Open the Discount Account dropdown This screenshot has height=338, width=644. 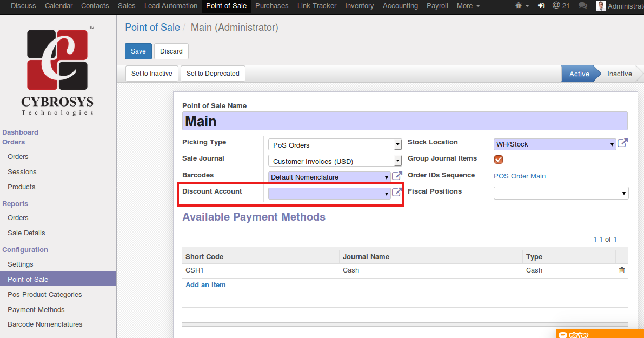pos(386,194)
